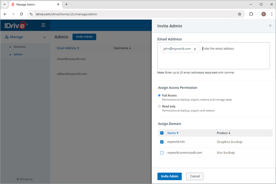Click the IDrive logo
The image size is (276, 184).
coord(16,25)
